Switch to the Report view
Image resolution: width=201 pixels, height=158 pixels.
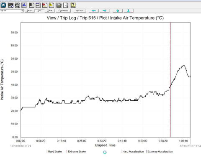coord(29,11)
